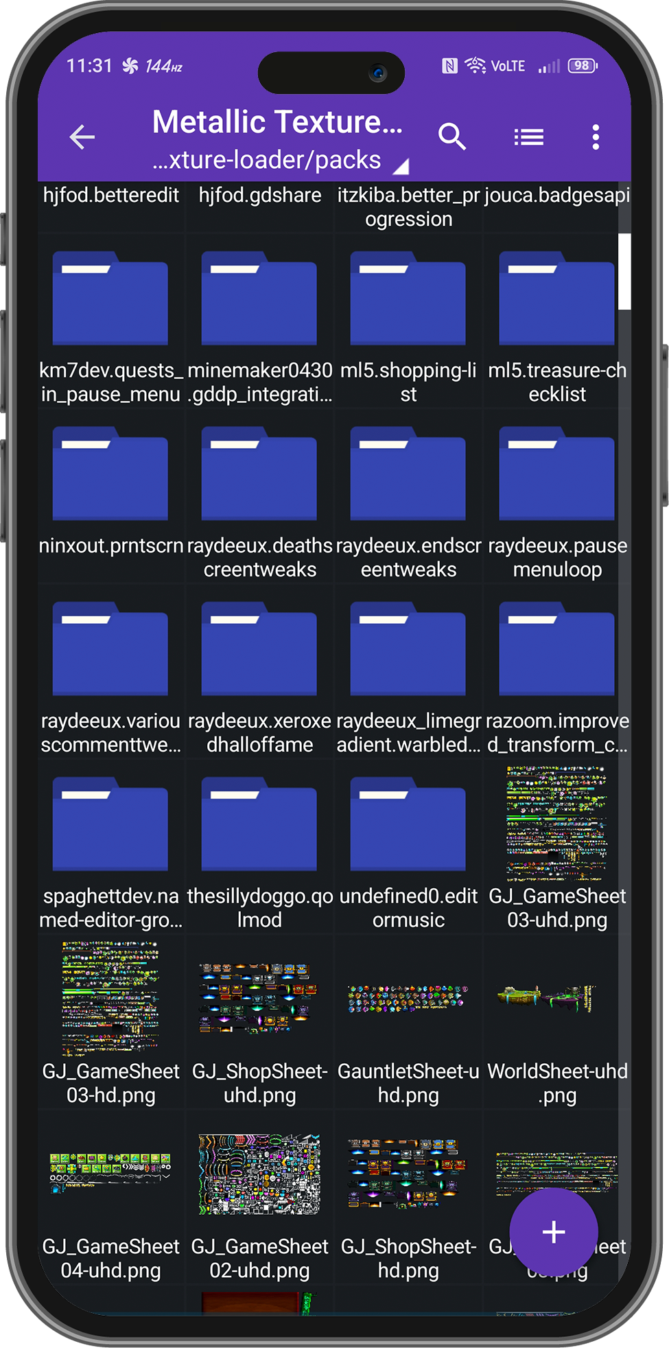Tap the xture-loader/packs path text

click(x=267, y=160)
